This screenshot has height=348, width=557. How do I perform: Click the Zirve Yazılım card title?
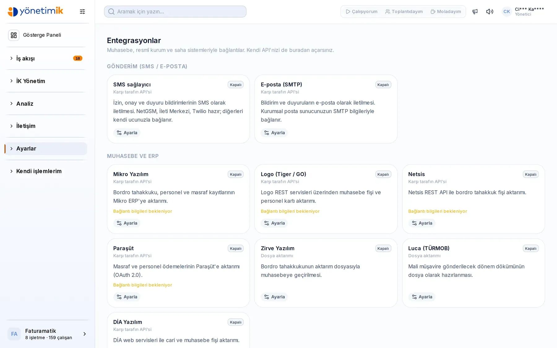278,248
